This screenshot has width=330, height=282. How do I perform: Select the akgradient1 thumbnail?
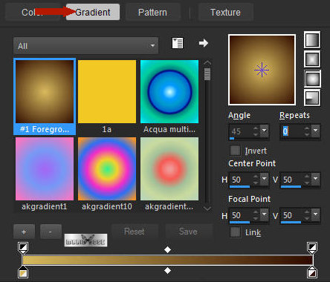[x=45, y=169]
